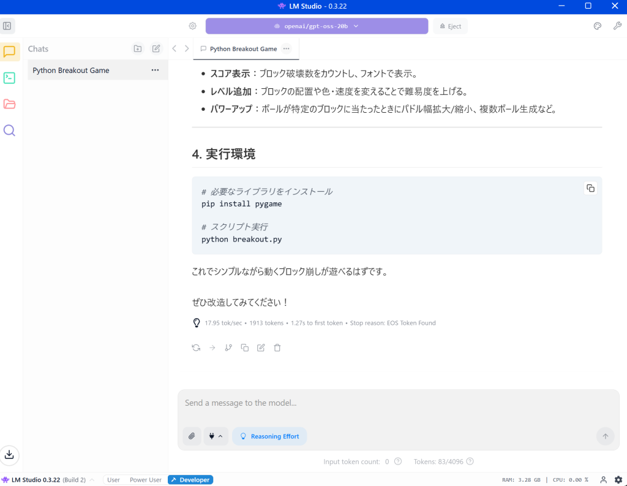Switch to User mode
627x486 pixels.
pos(113,480)
